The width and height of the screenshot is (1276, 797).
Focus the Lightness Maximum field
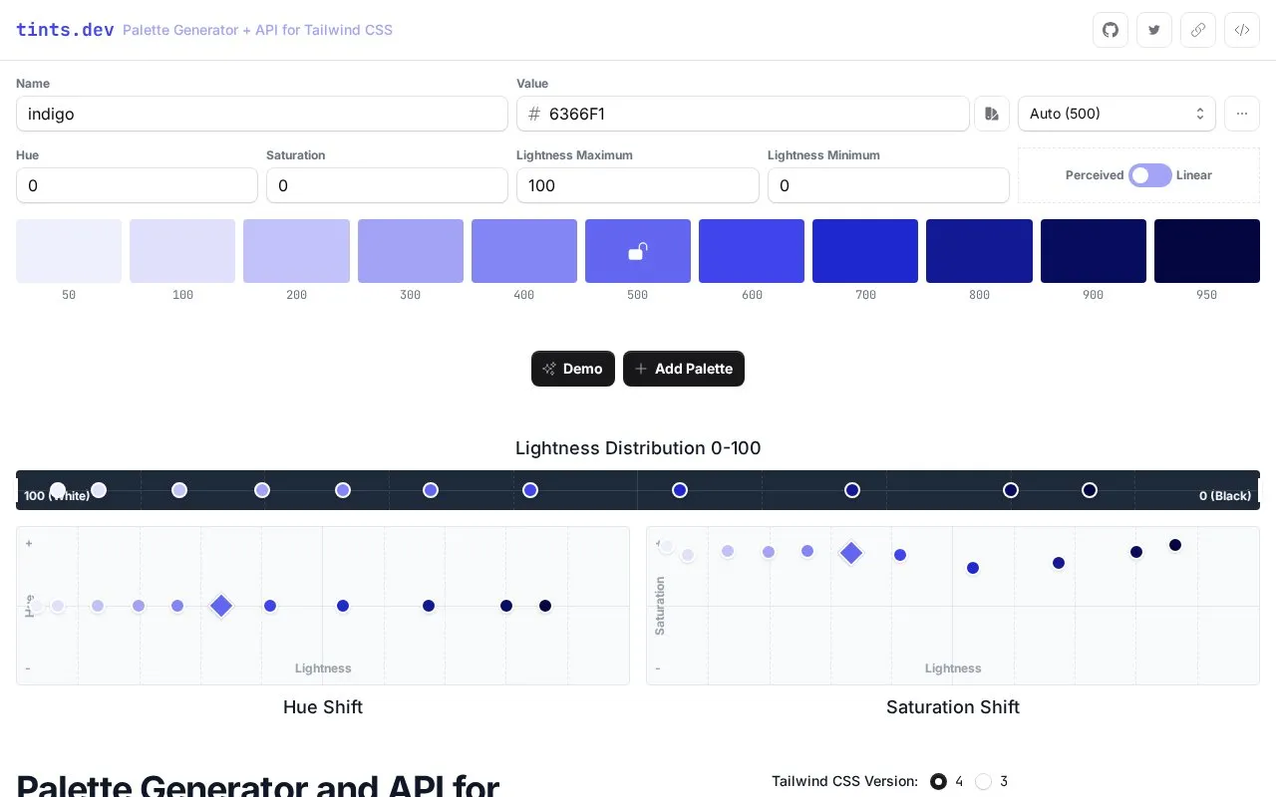(x=638, y=185)
